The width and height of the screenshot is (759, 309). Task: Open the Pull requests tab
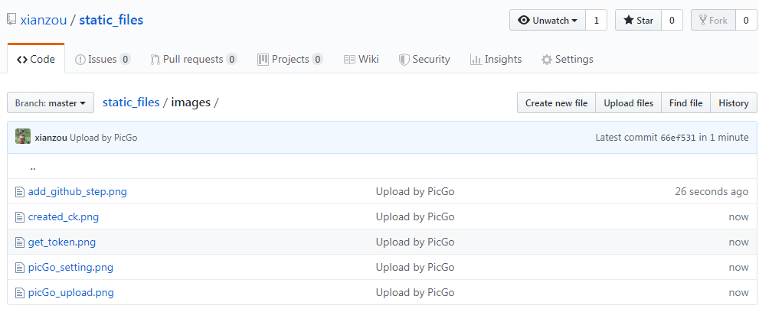[x=193, y=59]
